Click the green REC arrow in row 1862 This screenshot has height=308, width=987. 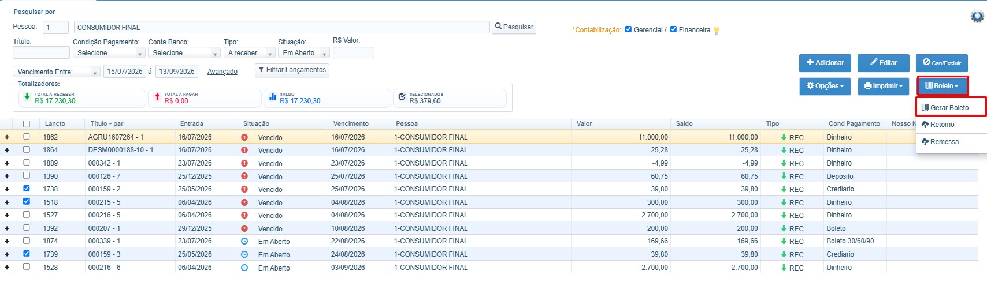click(x=784, y=137)
